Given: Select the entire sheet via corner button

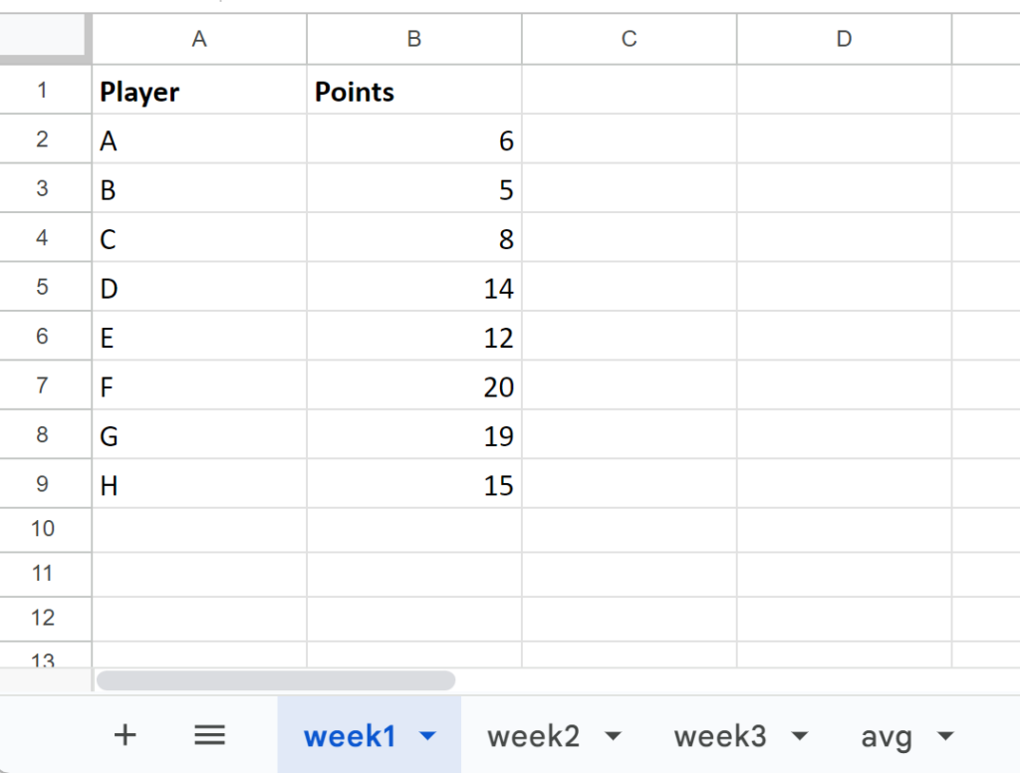Looking at the screenshot, I should 46,39.
